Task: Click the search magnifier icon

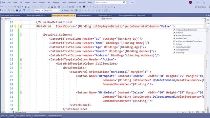Action: (x=124, y=2)
